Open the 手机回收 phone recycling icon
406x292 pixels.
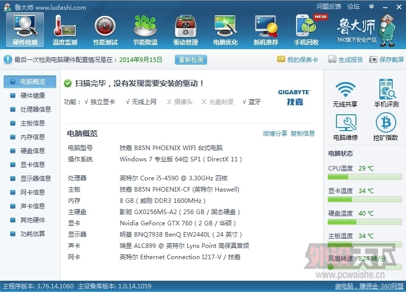306,30
